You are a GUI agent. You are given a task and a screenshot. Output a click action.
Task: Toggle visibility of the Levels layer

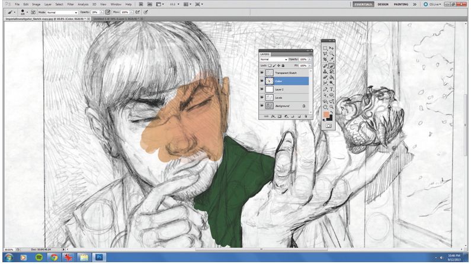click(x=262, y=98)
